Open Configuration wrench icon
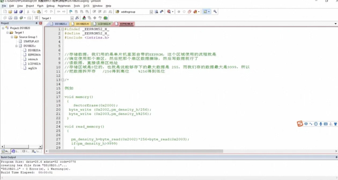This screenshot has height=180, width=338. (x=215, y=12)
